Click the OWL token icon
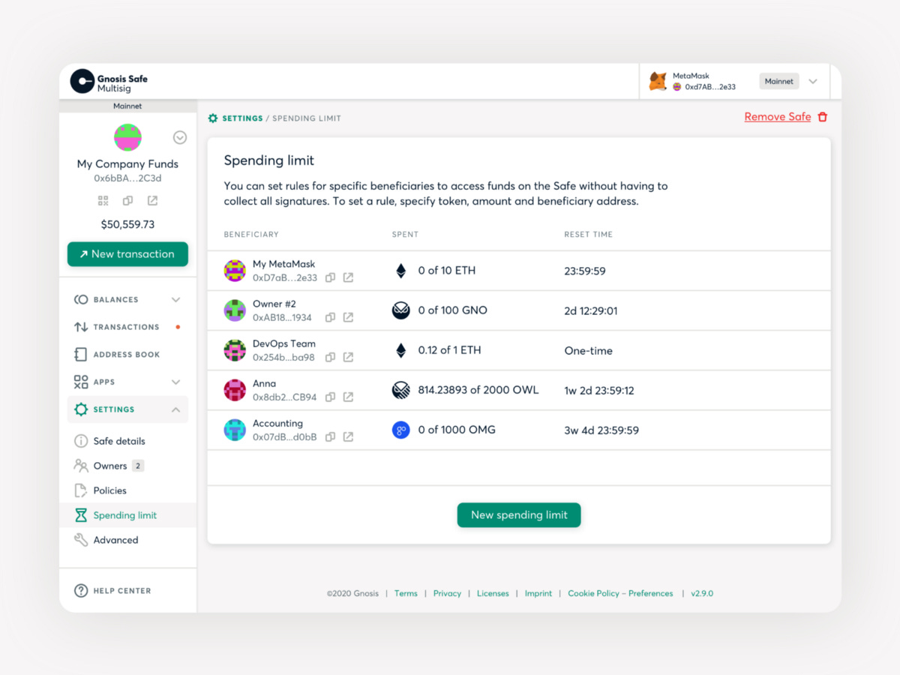Image resolution: width=900 pixels, height=675 pixels. 401,390
